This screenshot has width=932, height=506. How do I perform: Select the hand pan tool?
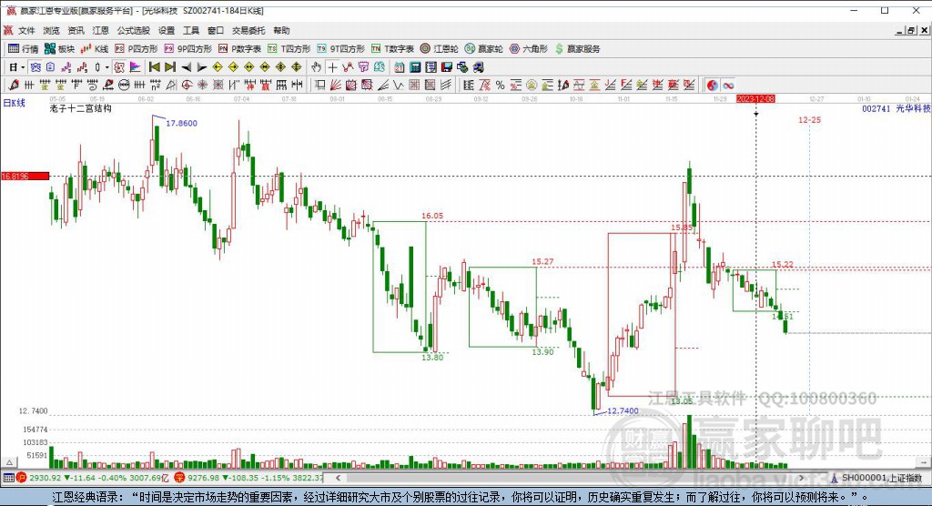(x=316, y=67)
